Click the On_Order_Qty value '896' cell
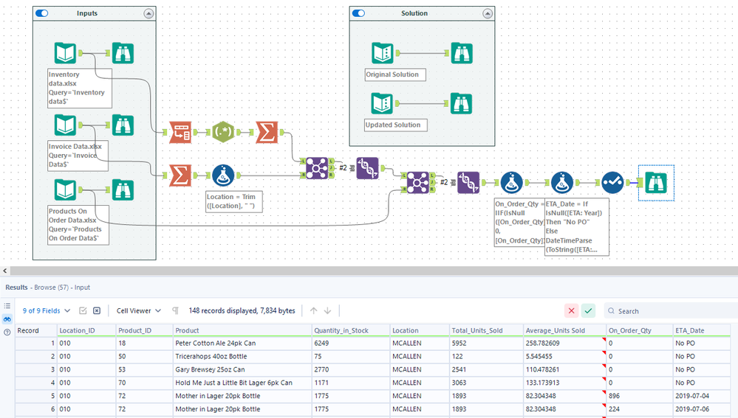The width and height of the screenshot is (738, 418). pos(639,396)
